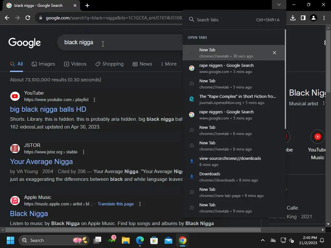Open options for the Apple Music result
This screenshot has width=331, height=248.
140,204
